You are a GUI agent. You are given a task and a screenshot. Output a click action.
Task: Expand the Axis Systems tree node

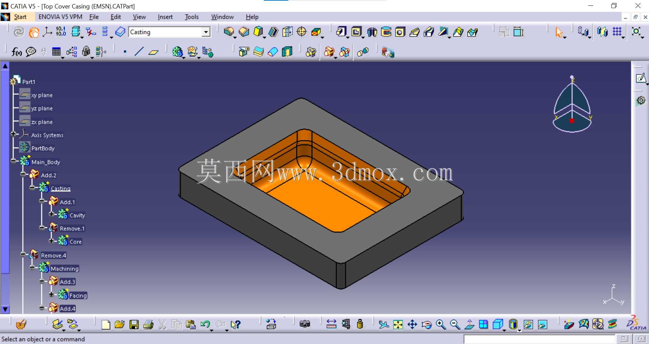(13, 134)
